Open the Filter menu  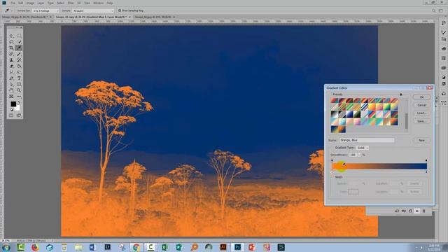[71, 3]
